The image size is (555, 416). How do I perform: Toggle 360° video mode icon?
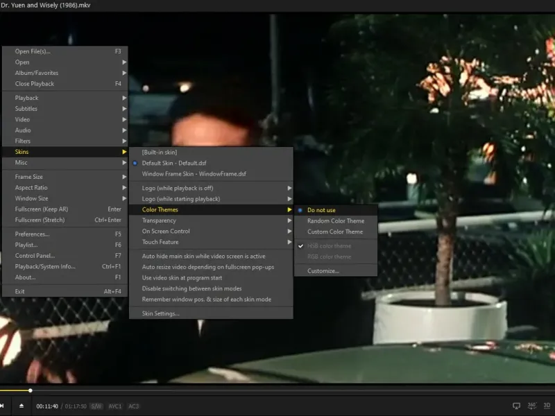[x=532, y=406]
